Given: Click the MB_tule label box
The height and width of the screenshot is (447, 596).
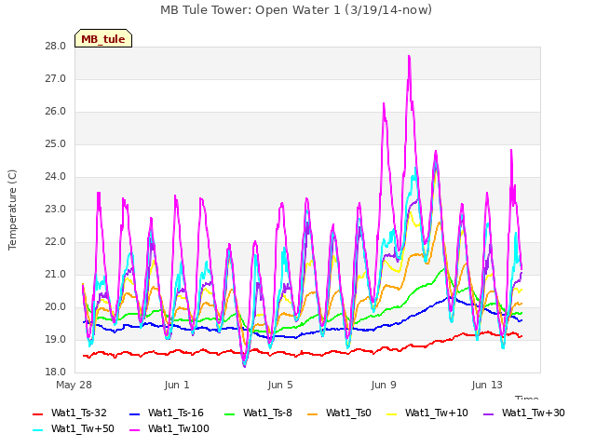Looking at the screenshot, I should [x=103, y=38].
